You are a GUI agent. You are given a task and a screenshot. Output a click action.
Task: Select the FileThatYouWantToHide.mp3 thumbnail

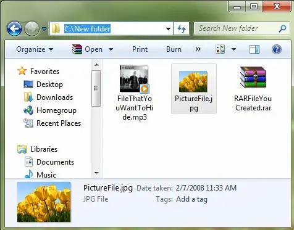(135, 78)
